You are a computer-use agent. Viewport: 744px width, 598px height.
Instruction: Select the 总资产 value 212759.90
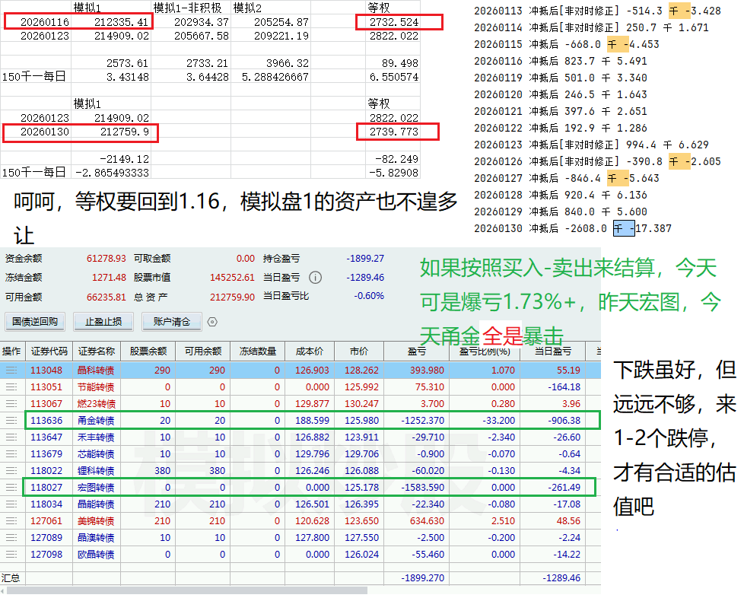(233, 297)
